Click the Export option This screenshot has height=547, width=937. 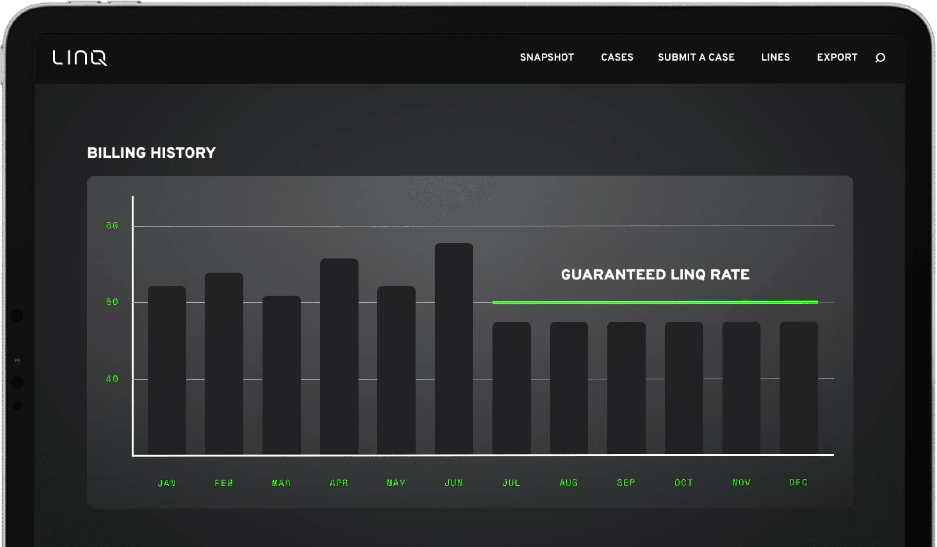pos(837,58)
